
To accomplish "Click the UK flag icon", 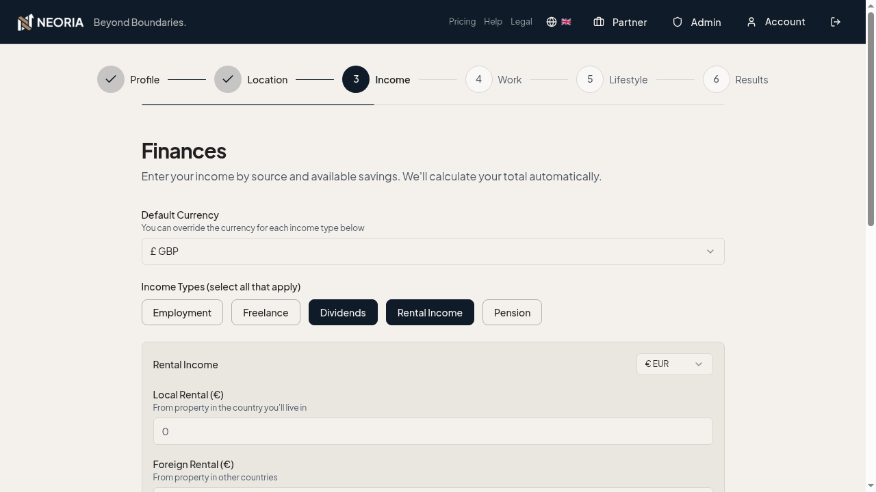I will click(x=566, y=22).
